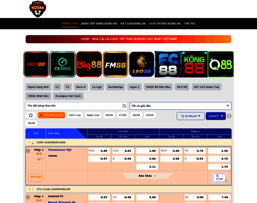This screenshot has width=257, height=203.
Task: Click the 1GOM shield logo
Action: coord(38,9)
